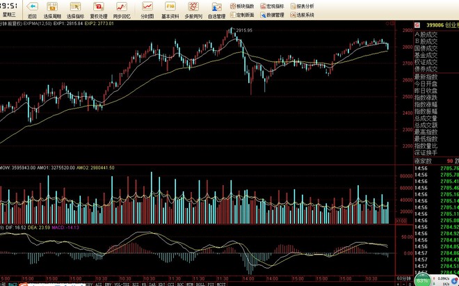Click the 报表分析 toolbar button
The width and height of the screenshot is (459, 286).
(305, 5)
